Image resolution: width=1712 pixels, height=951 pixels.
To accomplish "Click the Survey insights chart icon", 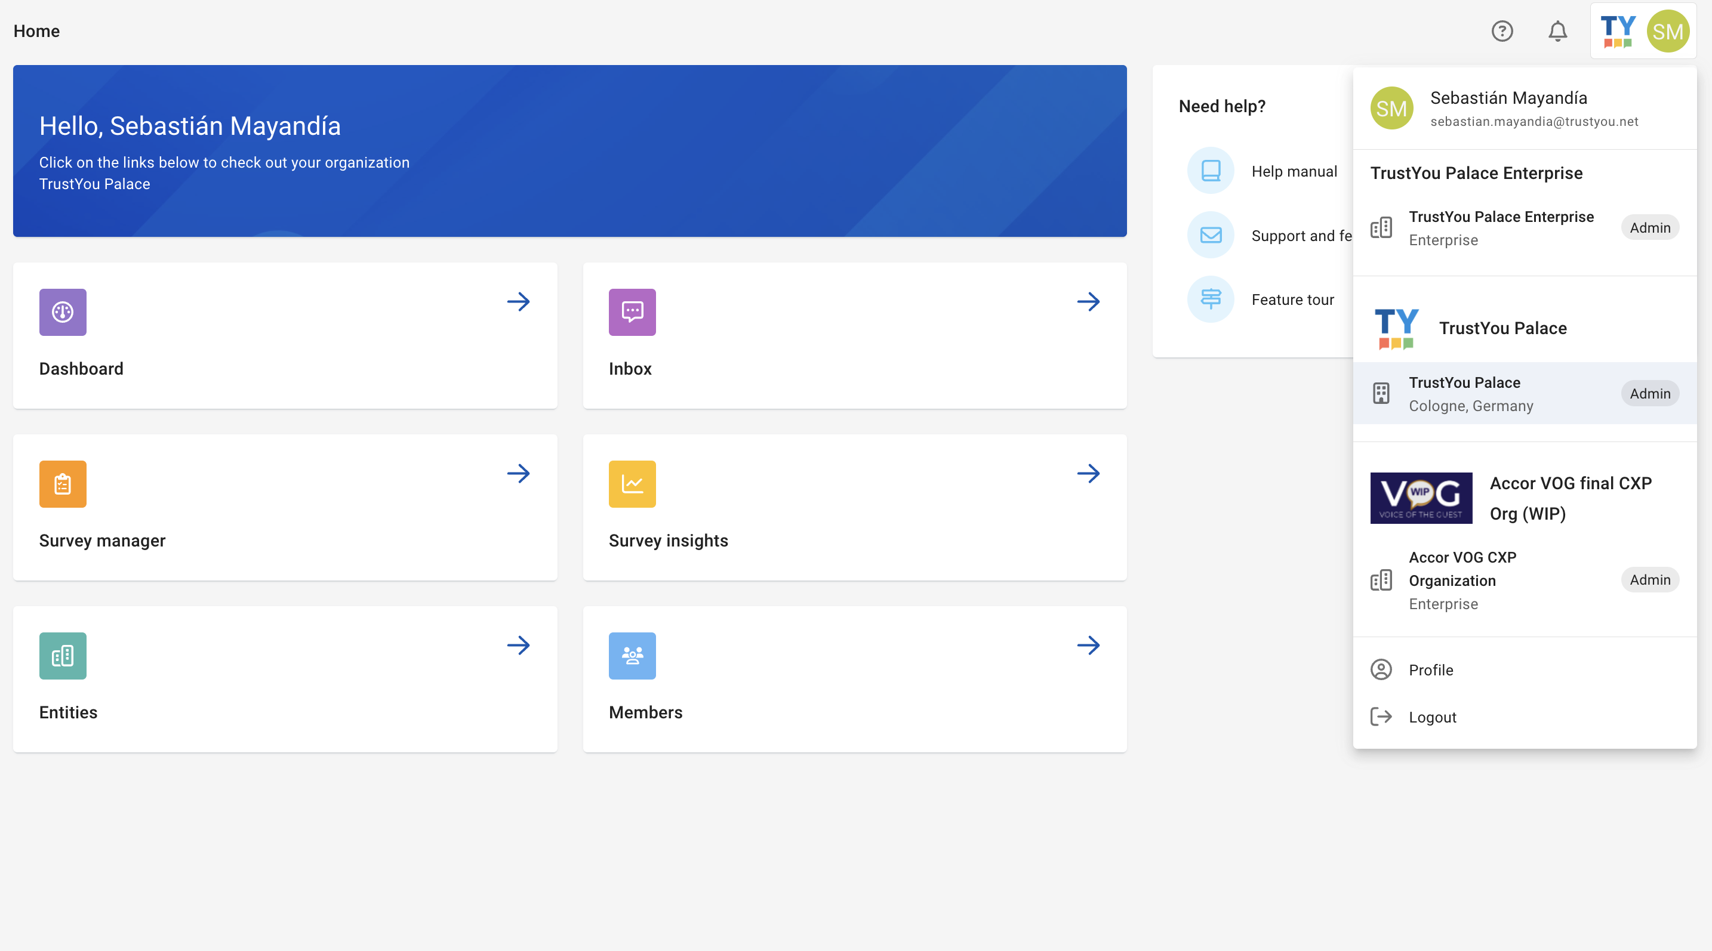I will click(632, 484).
